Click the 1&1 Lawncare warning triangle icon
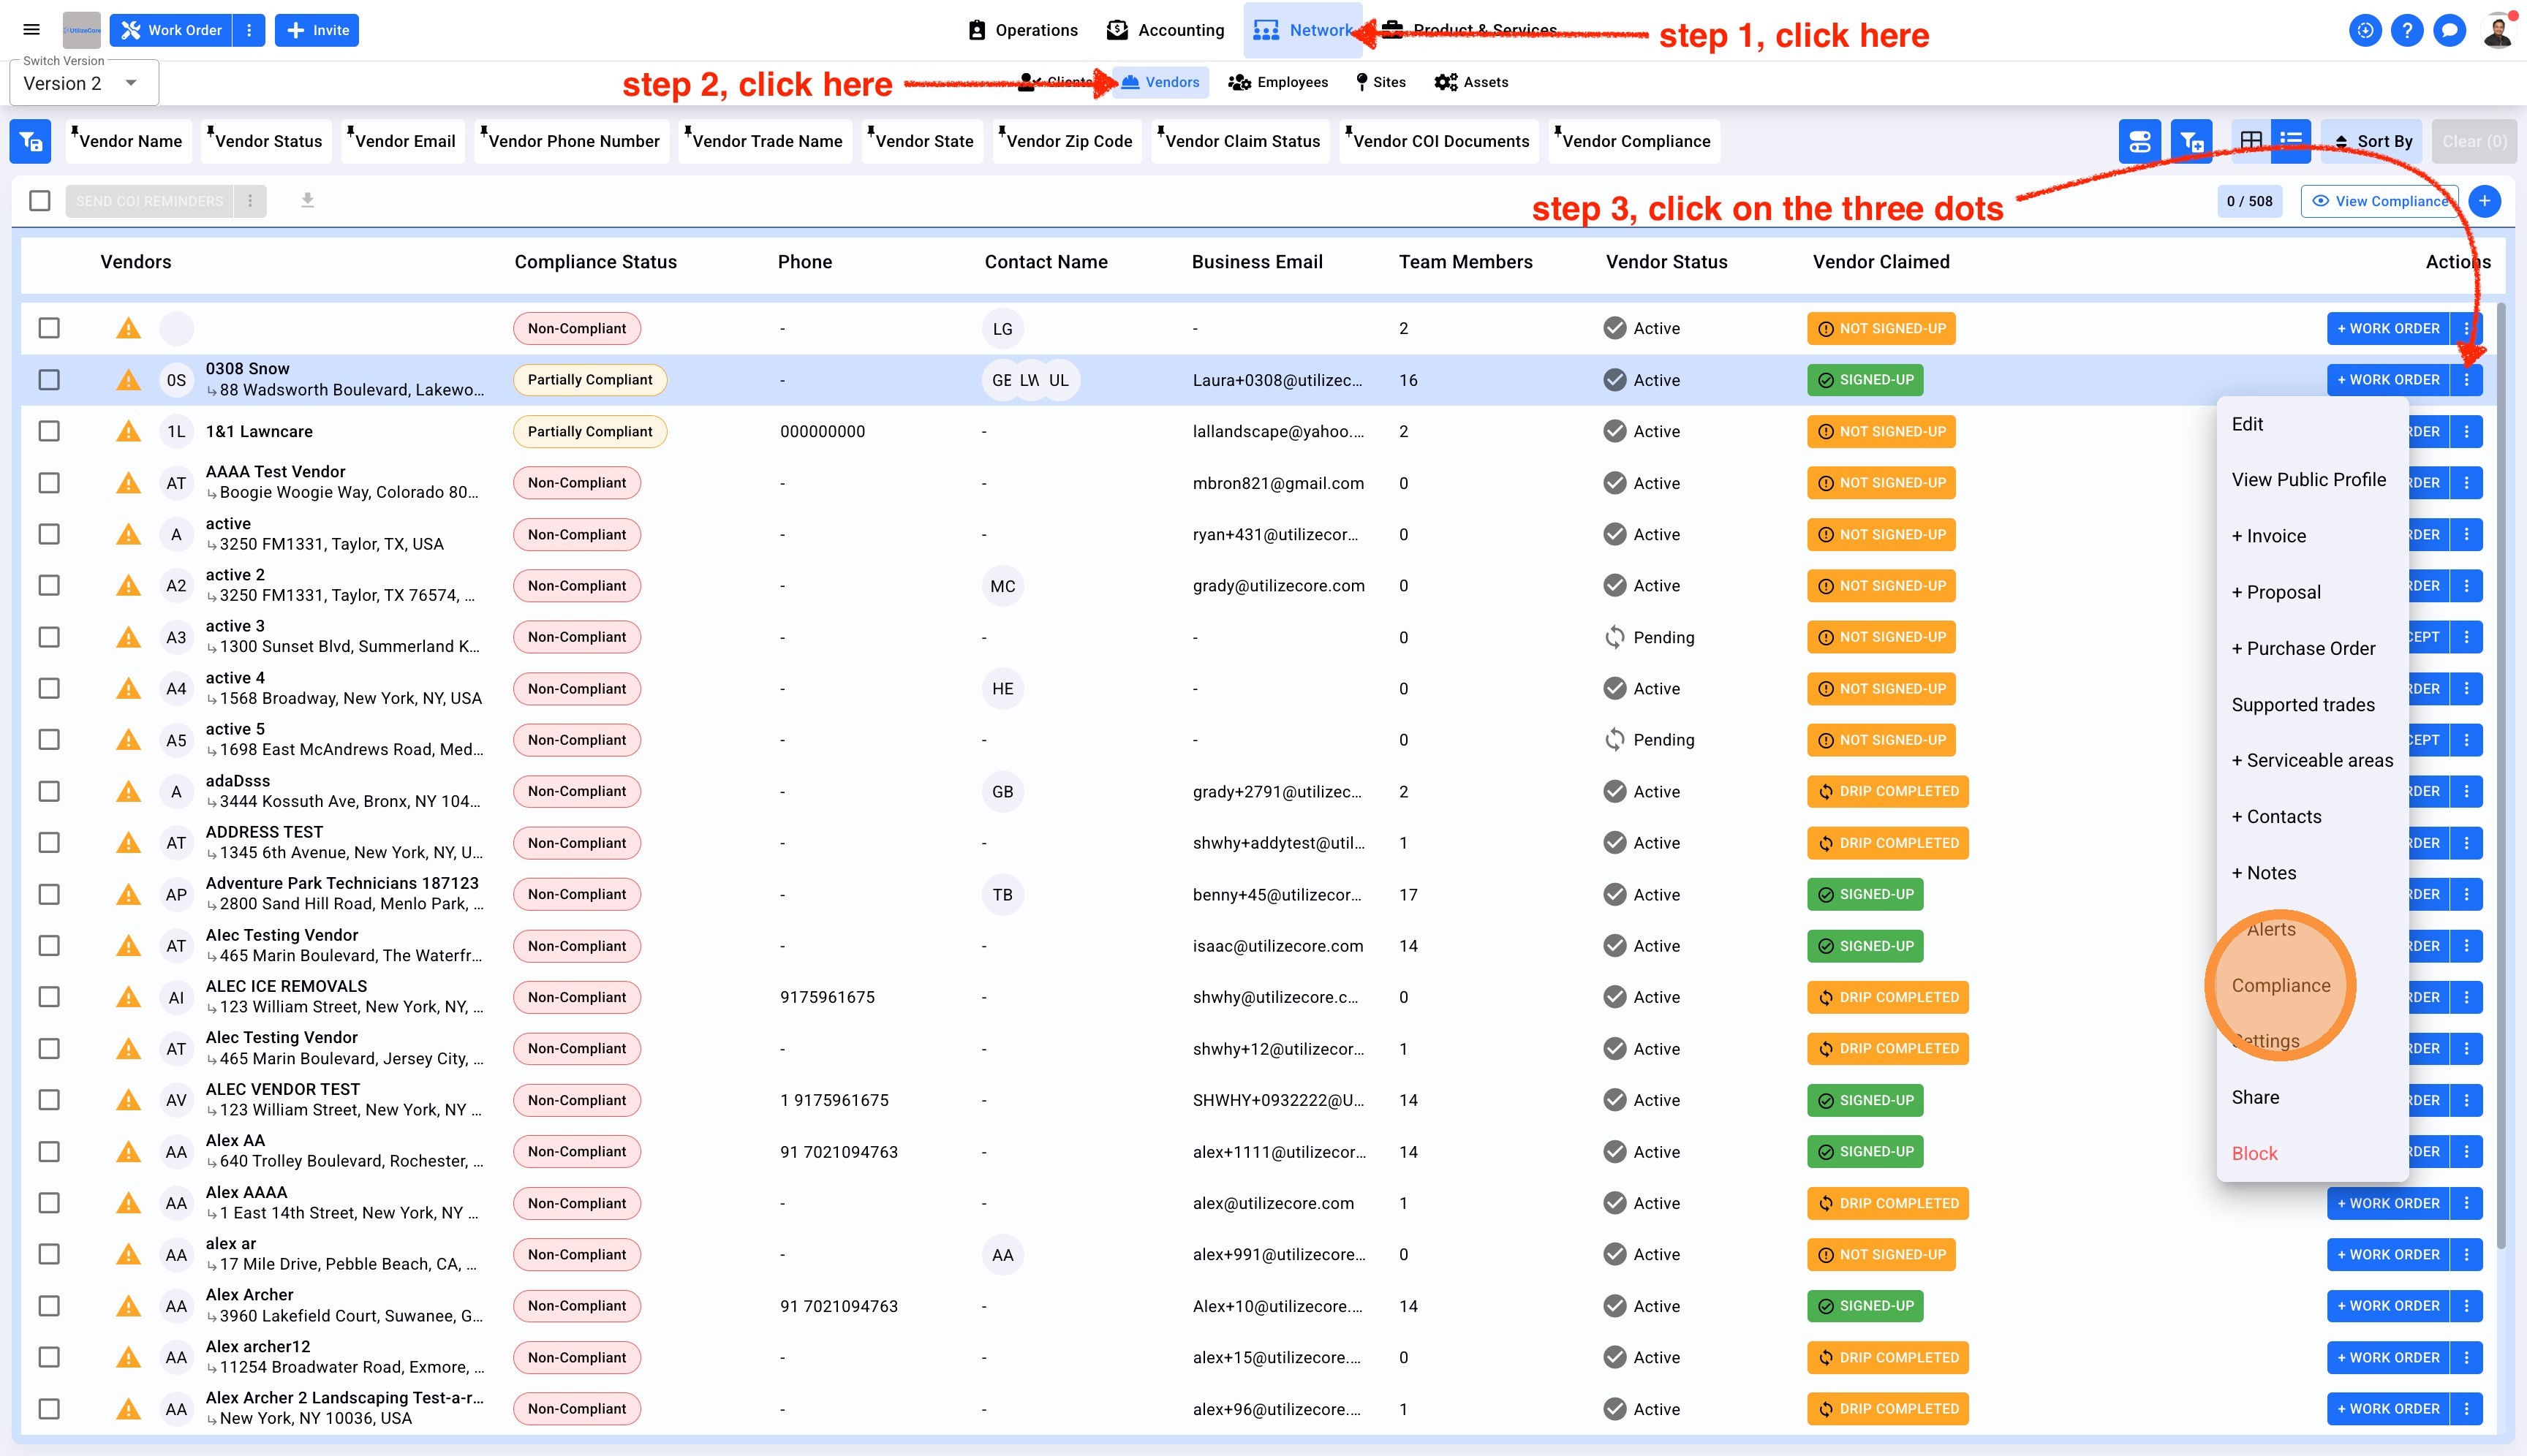The image size is (2527, 1456). pyautogui.click(x=128, y=432)
